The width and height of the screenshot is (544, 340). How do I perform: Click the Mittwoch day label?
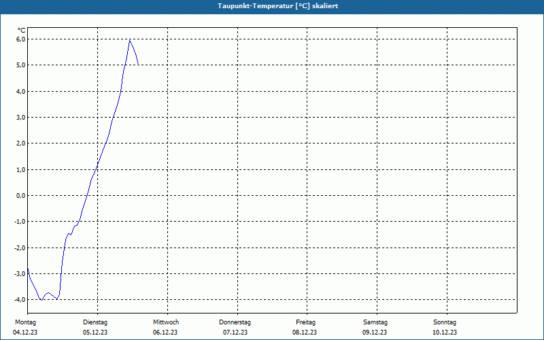click(x=166, y=322)
